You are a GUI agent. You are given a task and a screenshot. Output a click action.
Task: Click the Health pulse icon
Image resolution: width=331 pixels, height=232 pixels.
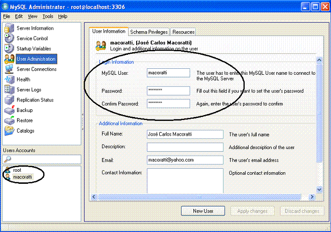point(9,79)
